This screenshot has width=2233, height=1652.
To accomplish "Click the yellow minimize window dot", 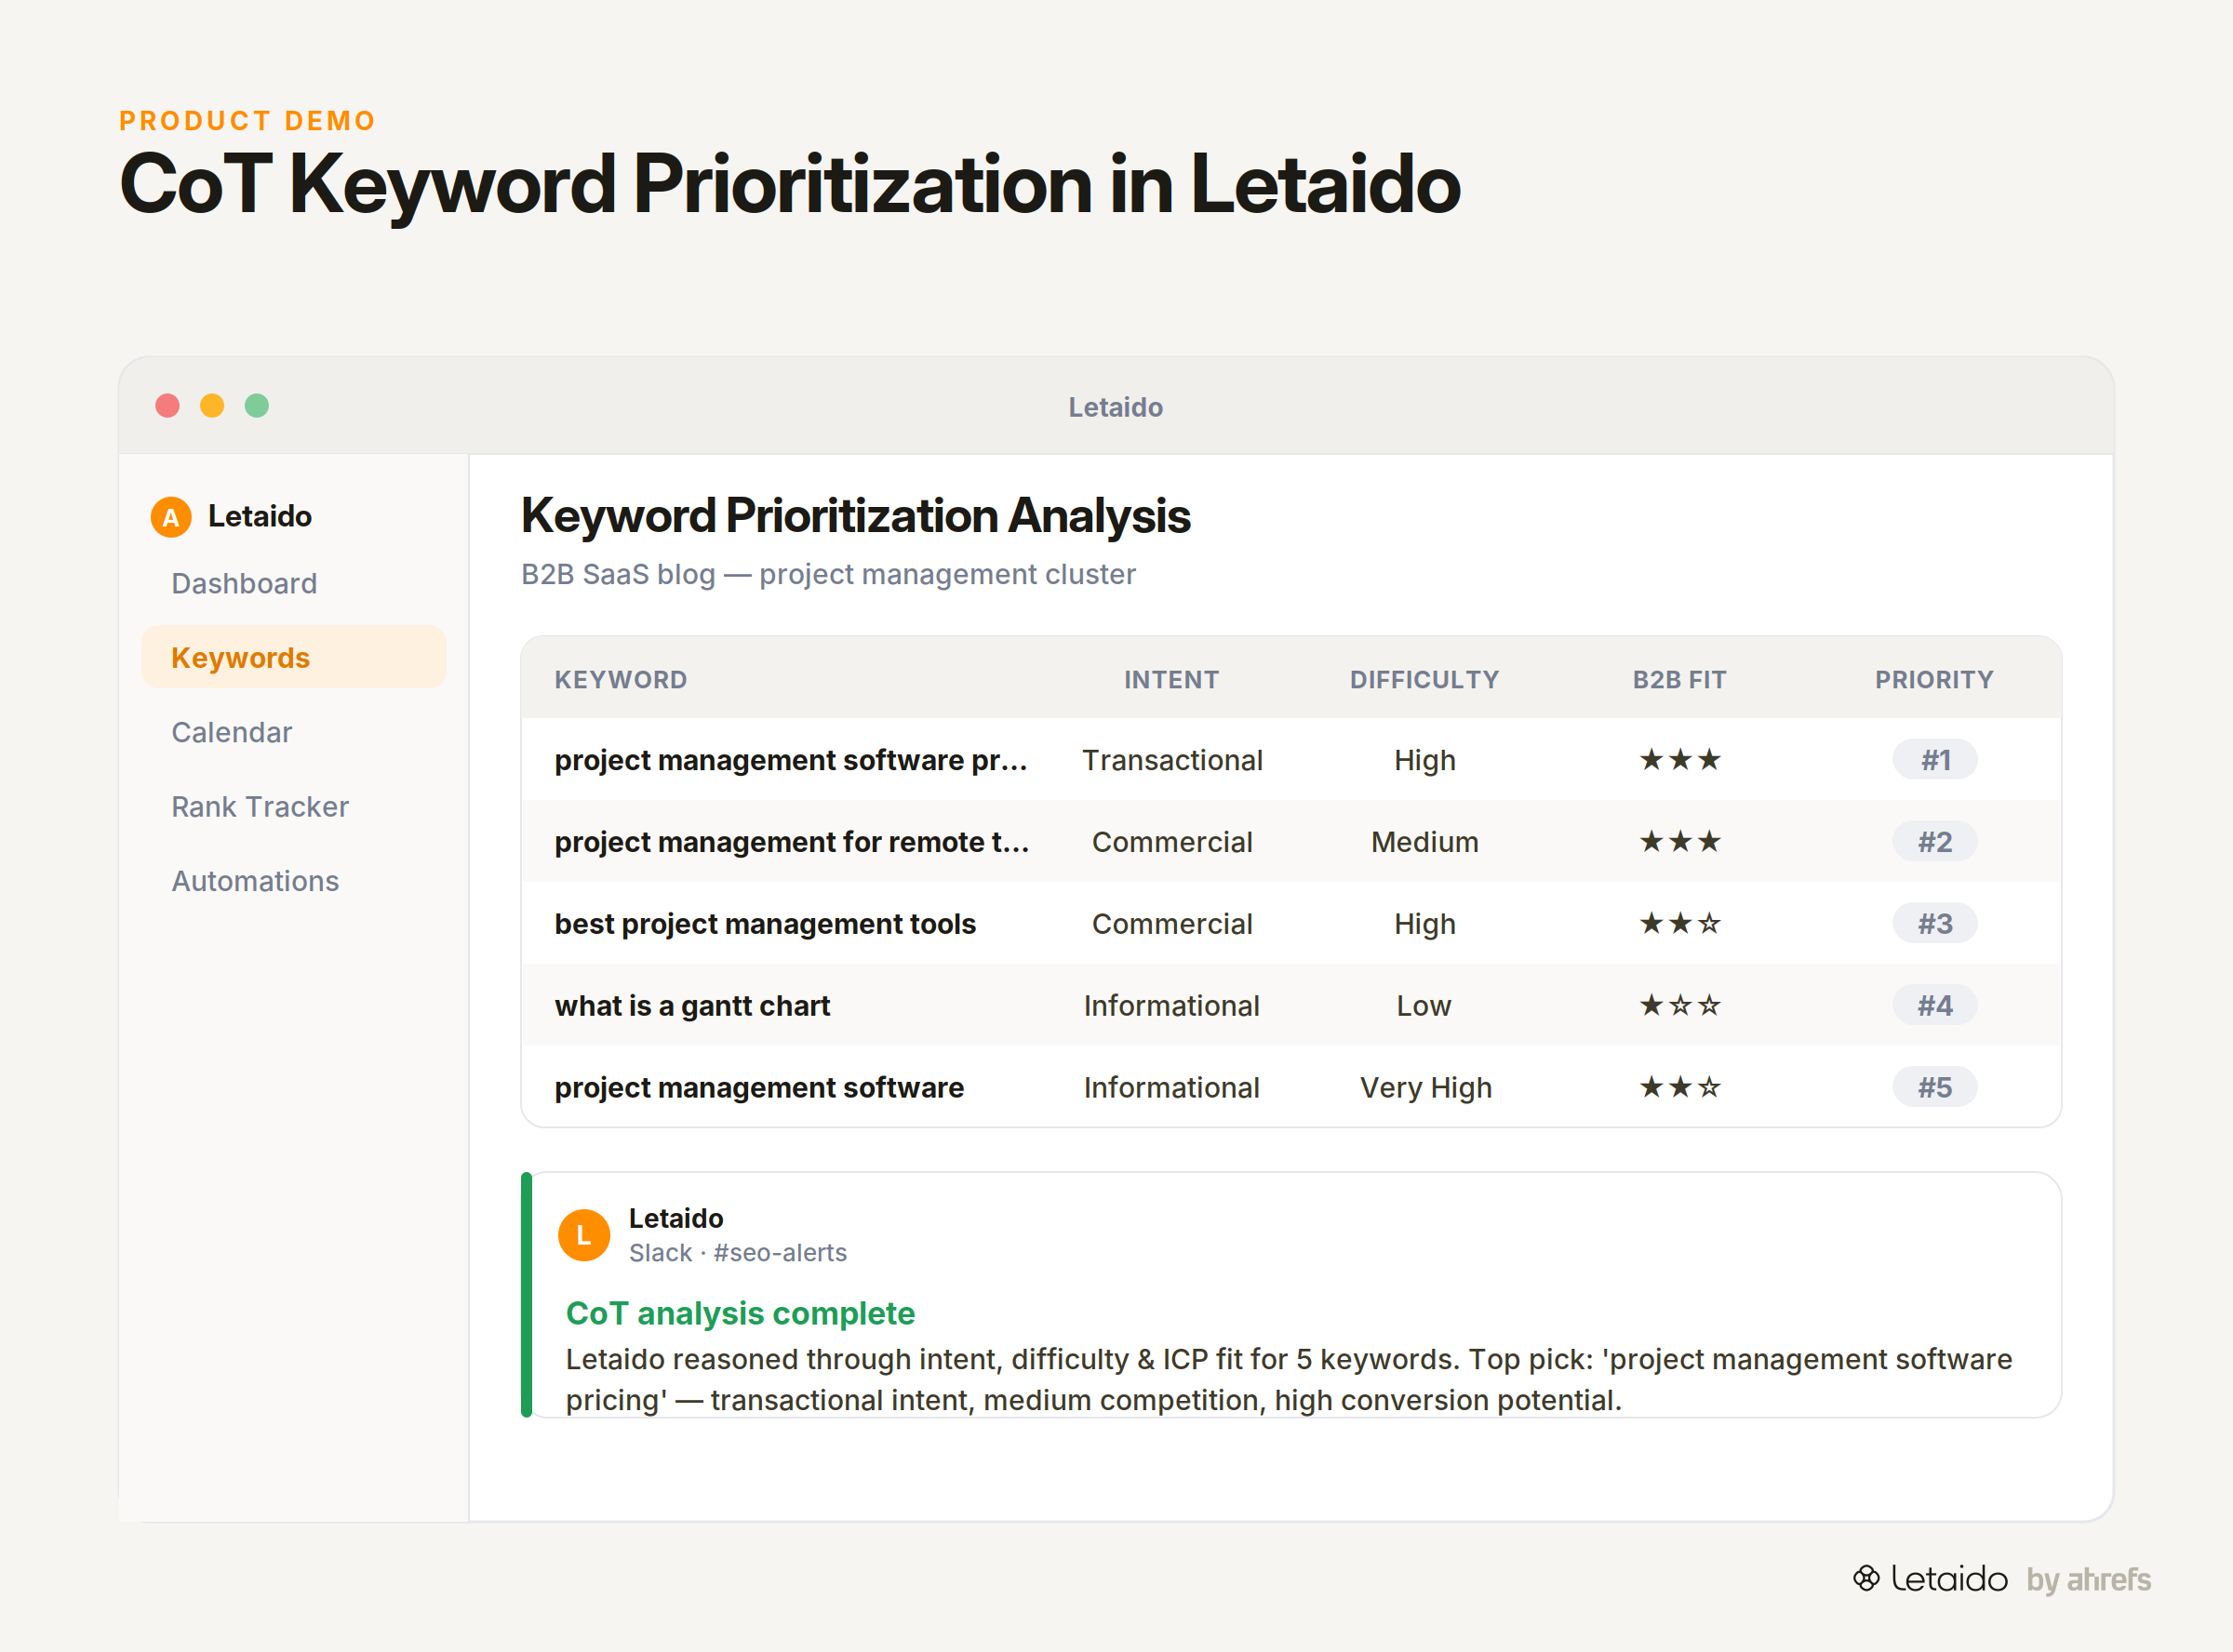I will tap(212, 406).
